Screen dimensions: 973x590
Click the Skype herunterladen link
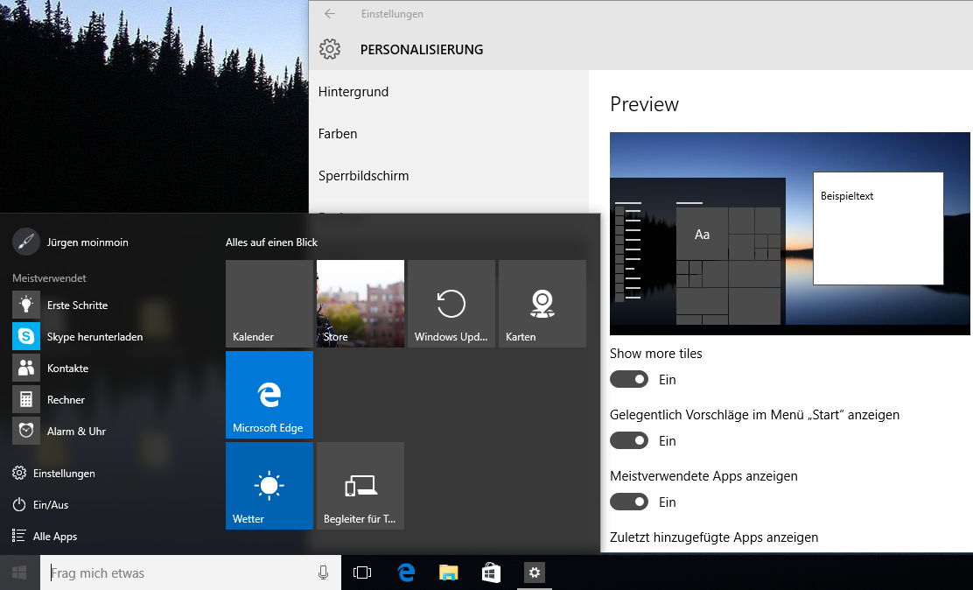[x=94, y=336]
